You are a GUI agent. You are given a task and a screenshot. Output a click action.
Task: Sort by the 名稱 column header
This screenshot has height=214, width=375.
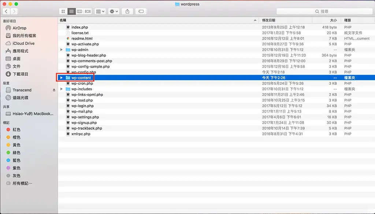point(158,20)
